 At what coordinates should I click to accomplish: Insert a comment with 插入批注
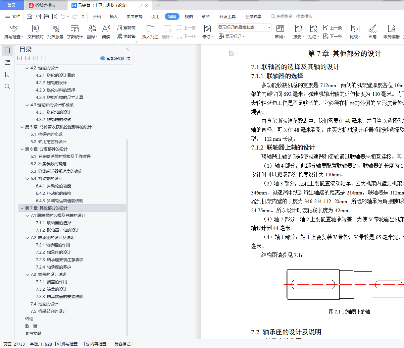(150, 32)
